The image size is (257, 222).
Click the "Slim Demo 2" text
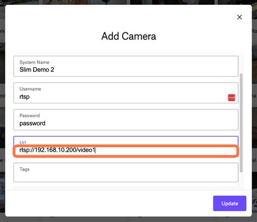(x=37, y=70)
